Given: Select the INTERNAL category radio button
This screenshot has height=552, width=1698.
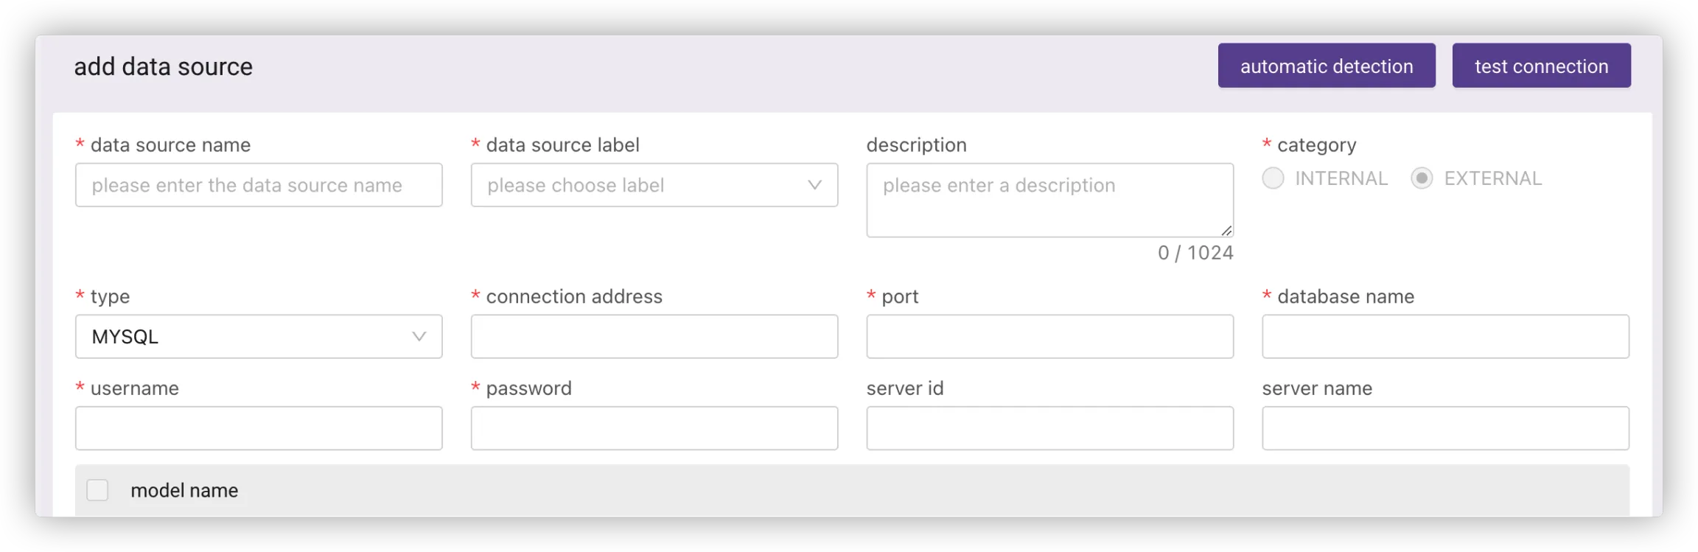Looking at the screenshot, I should pyautogui.click(x=1273, y=178).
